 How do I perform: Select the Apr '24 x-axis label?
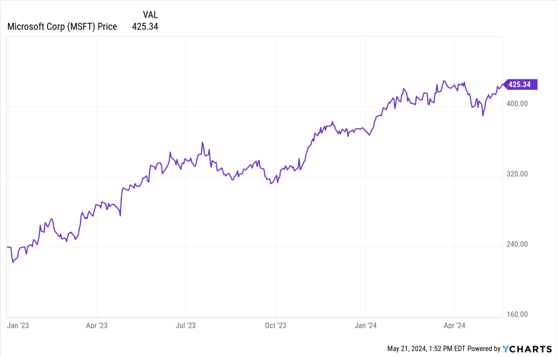click(454, 325)
